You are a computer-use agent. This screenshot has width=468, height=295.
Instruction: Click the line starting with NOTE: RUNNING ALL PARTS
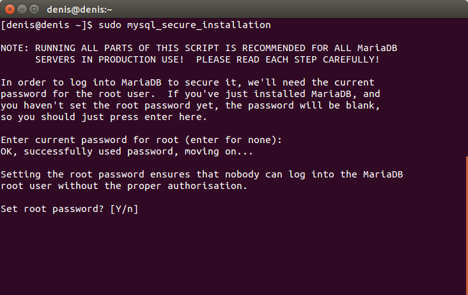coord(199,48)
